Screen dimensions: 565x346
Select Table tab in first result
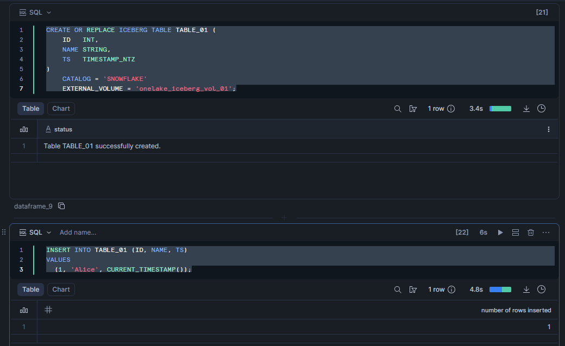point(30,109)
